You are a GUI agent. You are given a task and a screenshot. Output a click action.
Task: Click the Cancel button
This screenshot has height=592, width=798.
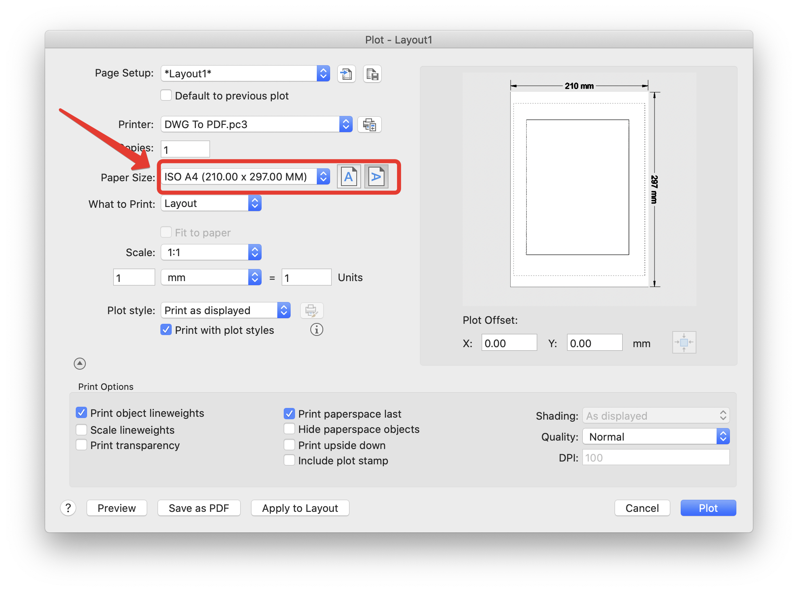(642, 508)
